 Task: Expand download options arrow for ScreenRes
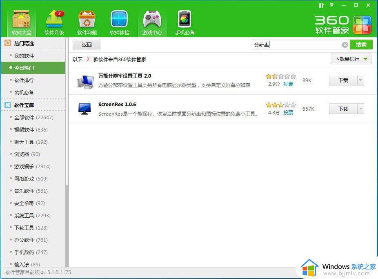360,109
